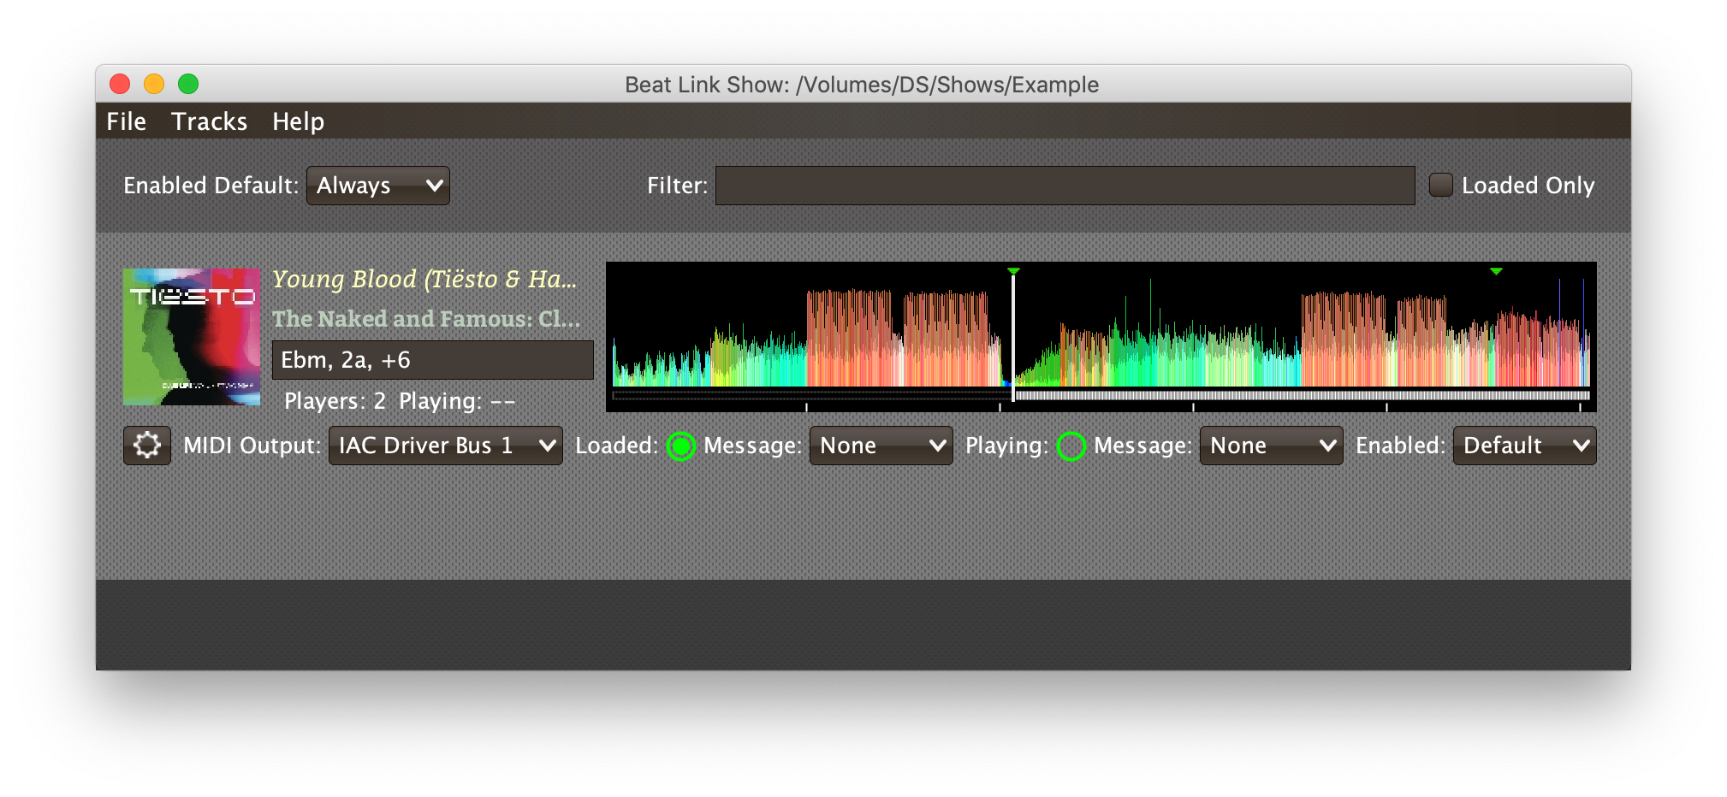Click into the Filter text field
This screenshot has width=1727, height=797.
1065,186
